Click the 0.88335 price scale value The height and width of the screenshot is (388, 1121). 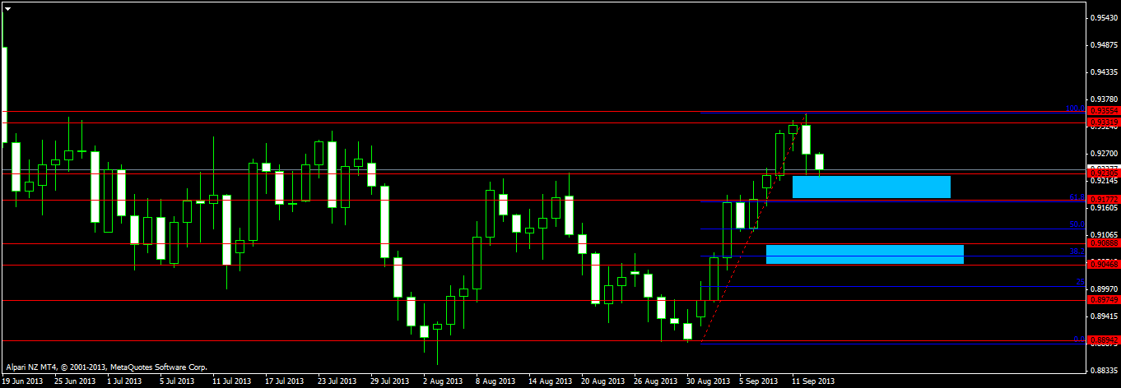pos(1104,370)
